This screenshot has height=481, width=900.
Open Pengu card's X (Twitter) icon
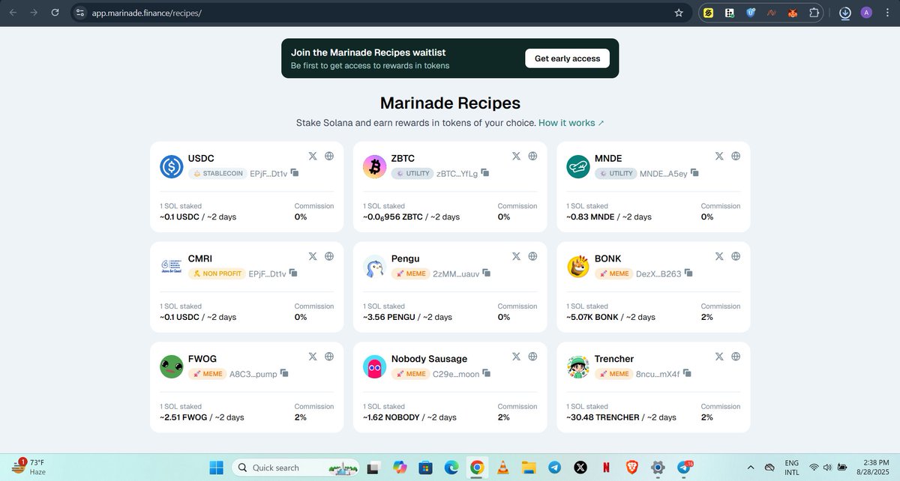516,256
